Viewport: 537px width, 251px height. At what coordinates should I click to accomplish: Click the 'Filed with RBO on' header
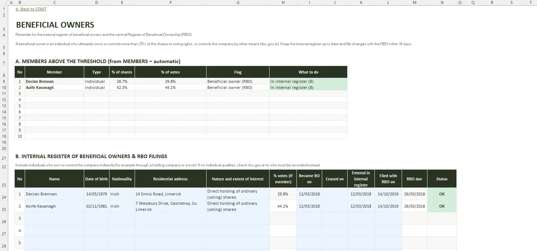pyautogui.click(x=388, y=179)
